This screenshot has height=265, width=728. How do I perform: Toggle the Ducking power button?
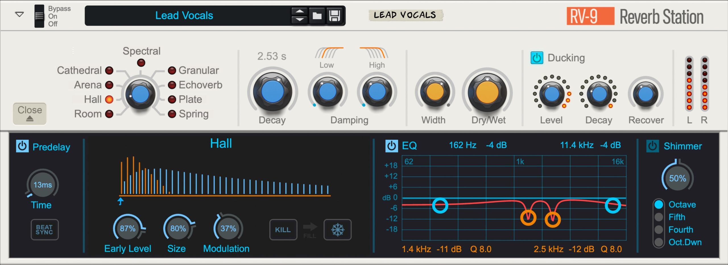[x=537, y=58]
